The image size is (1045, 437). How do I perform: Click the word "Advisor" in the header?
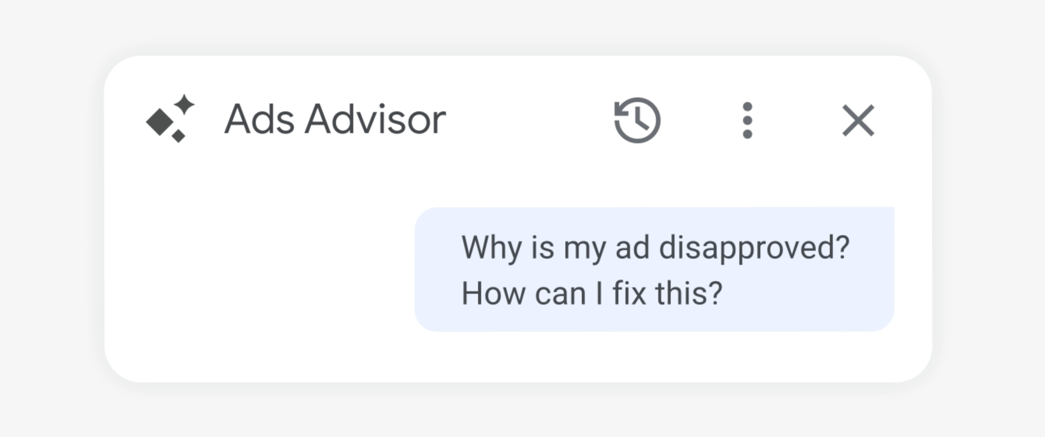(375, 119)
